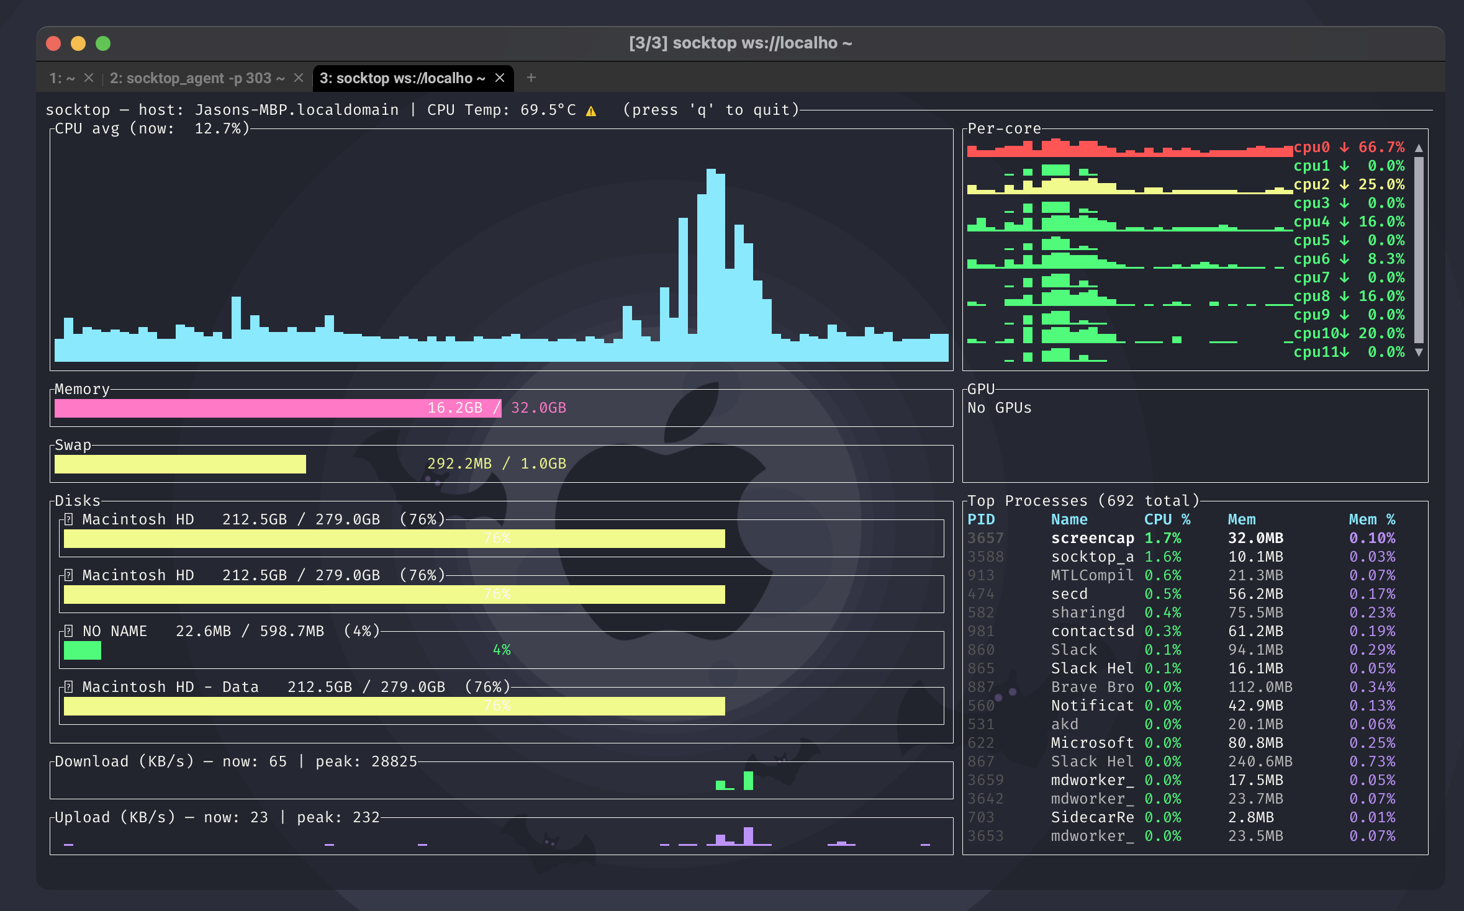Sort processes by CPU % column header
The height and width of the screenshot is (911, 1464).
pyautogui.click(x=1167, y=519)
